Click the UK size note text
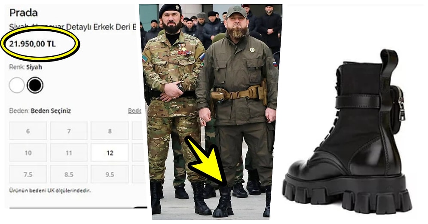The height and width of the screenshot is (224, 428). [50, 190]
